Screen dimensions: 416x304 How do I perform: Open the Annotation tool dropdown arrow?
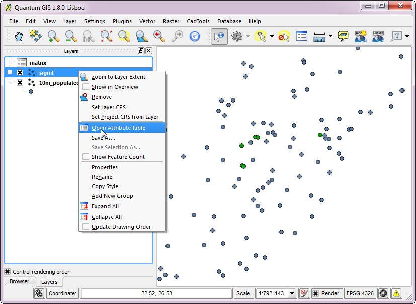tap(407, 36)
